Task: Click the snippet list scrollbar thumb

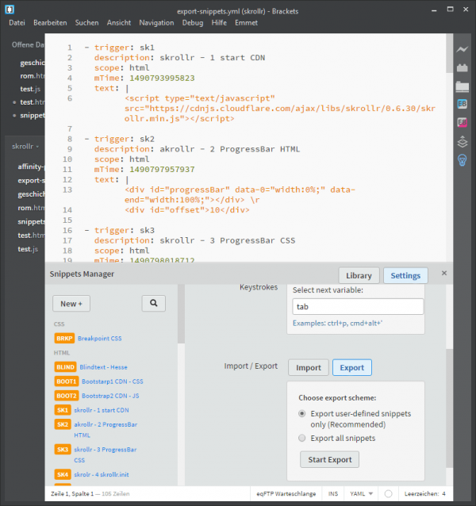Action: point(181,313)
